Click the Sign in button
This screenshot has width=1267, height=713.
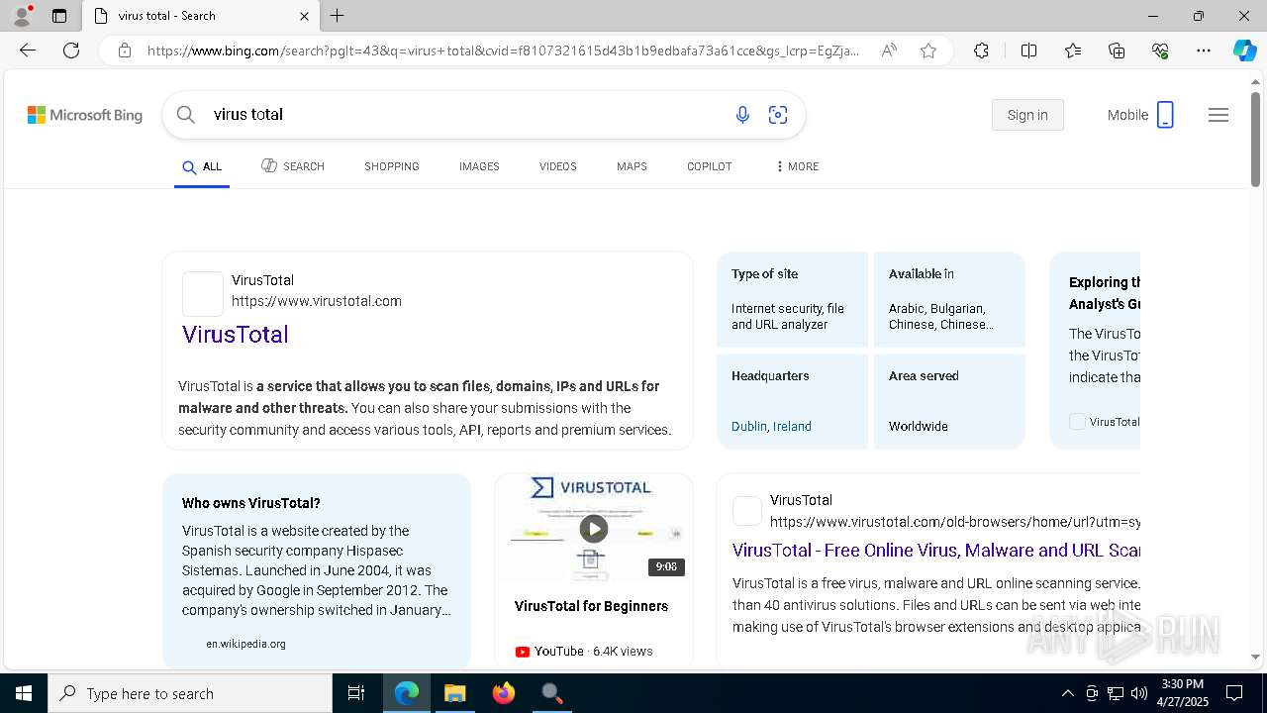point(1027,115)
